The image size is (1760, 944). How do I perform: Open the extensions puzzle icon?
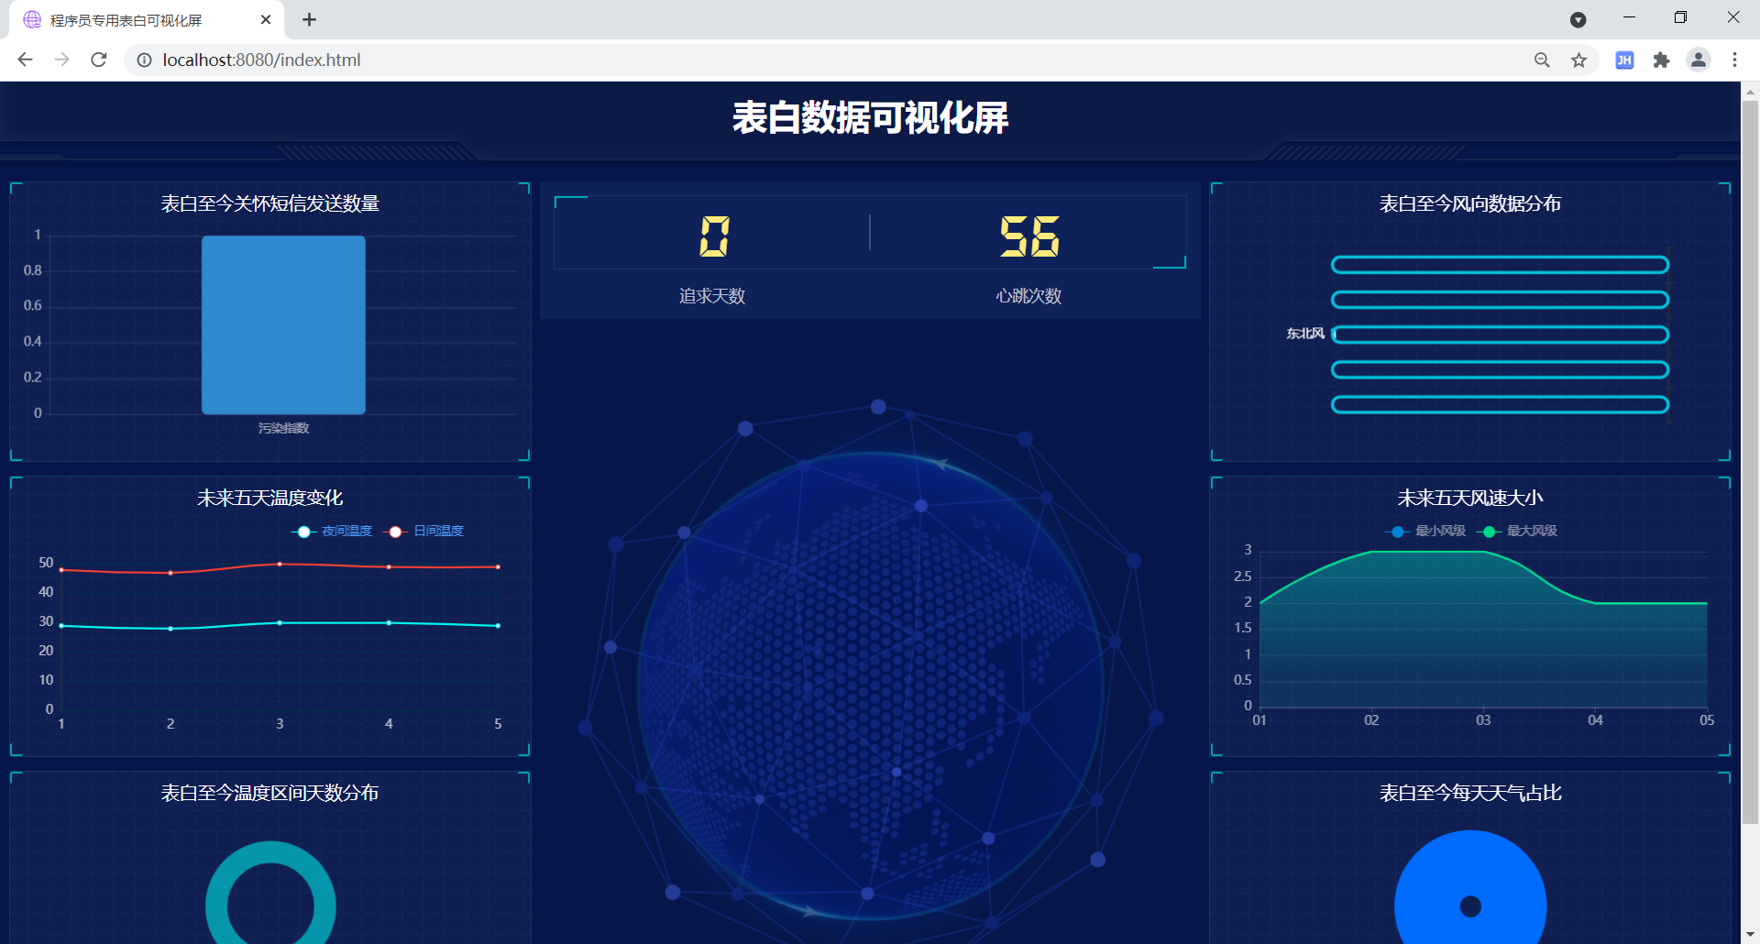point(1661,60)
